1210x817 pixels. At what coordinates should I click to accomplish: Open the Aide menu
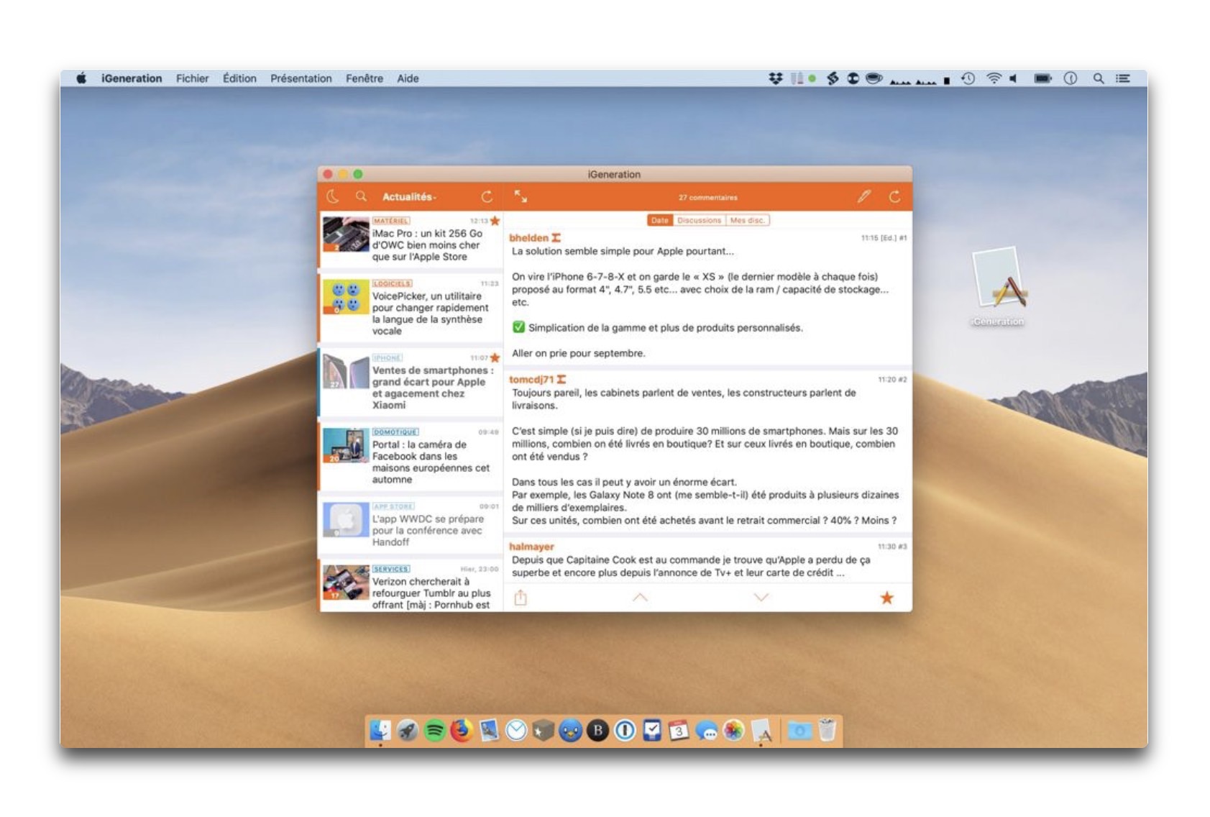click(408, 78)
